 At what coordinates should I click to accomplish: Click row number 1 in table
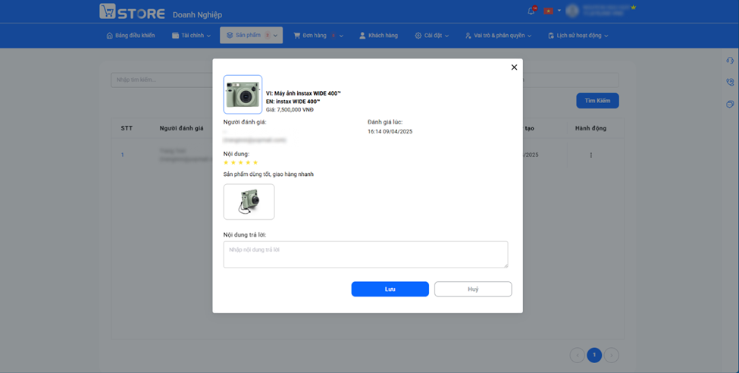click(123, 155)
